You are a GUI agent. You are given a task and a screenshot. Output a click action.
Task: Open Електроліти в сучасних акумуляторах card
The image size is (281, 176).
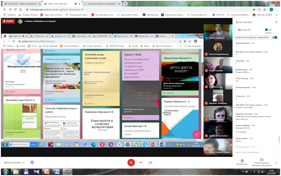click(x=101, y=123)
